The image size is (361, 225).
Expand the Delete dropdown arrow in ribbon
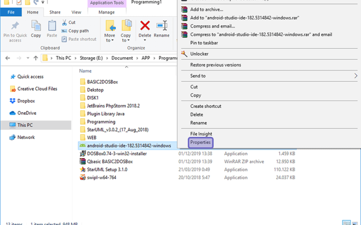[x=145, y=40]
